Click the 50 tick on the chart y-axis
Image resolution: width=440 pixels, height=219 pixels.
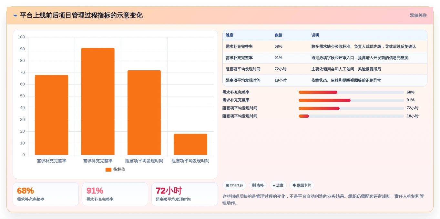[22, 96]
